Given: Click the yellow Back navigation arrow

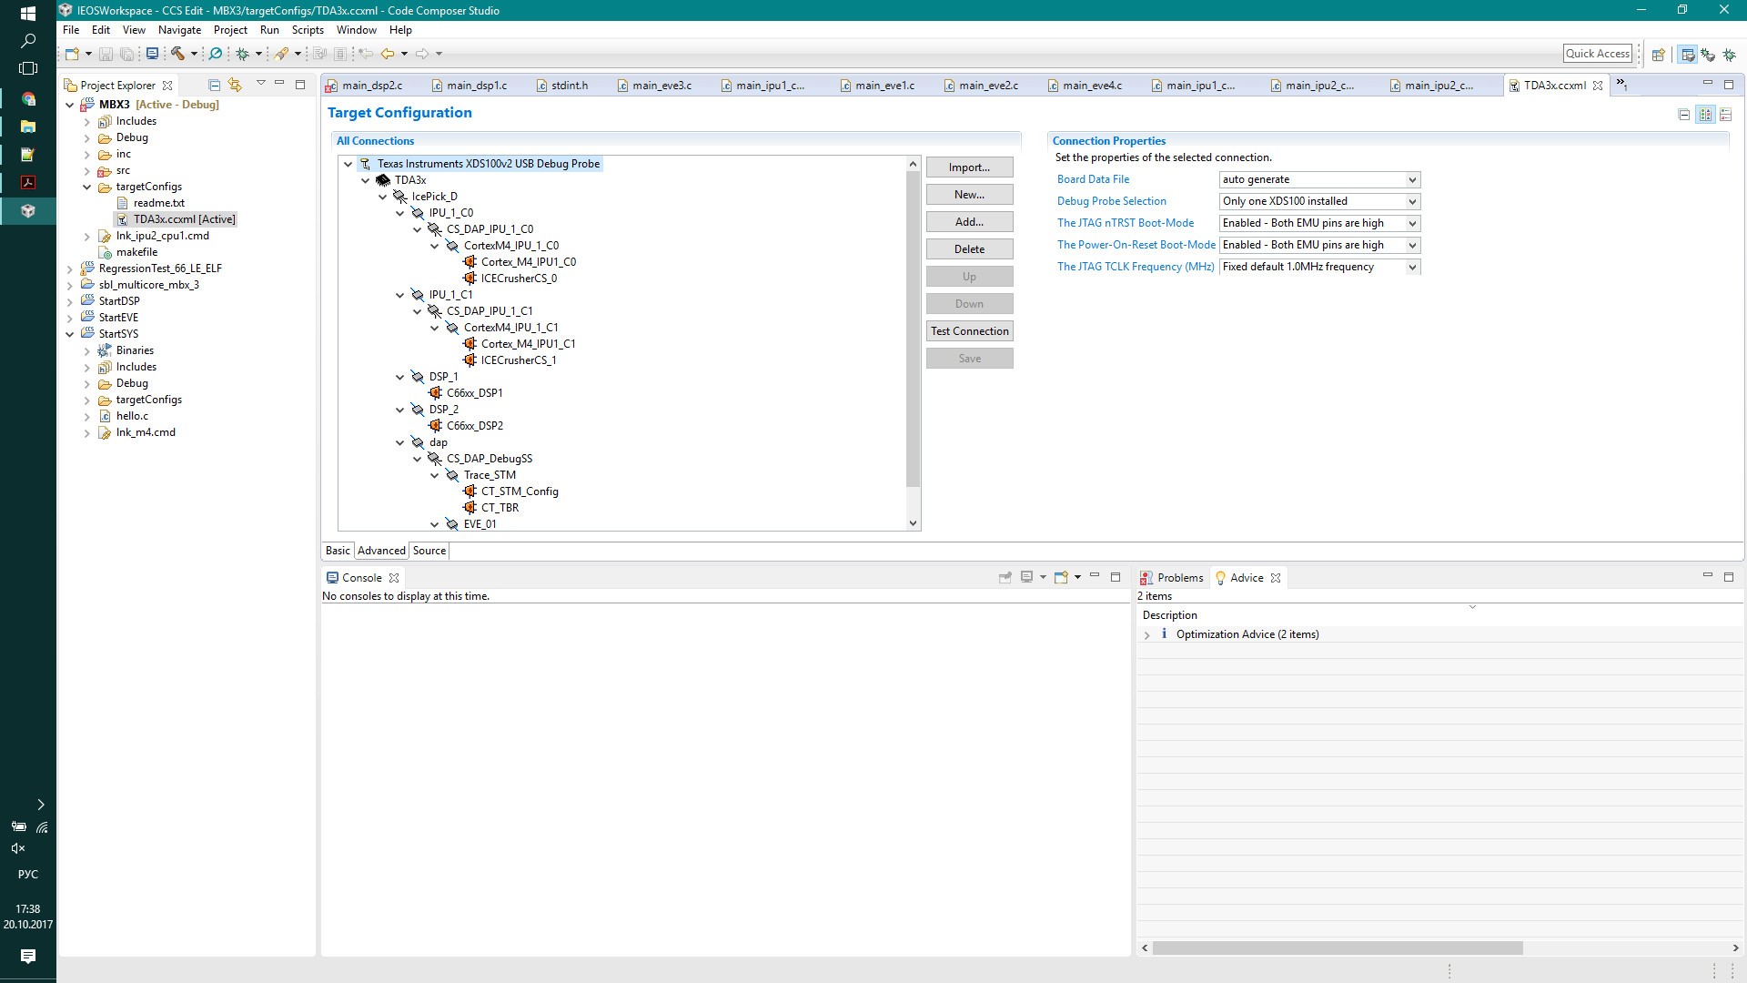Looking at the screenshot, I should (x=388, y=54).
